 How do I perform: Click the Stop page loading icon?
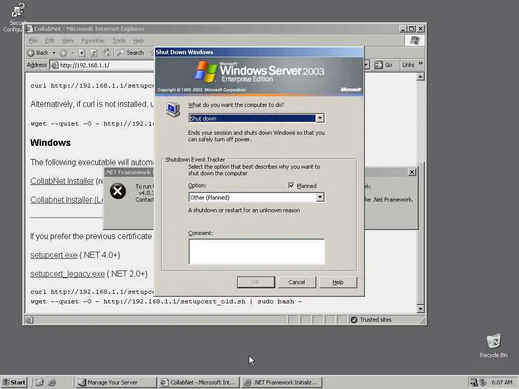point(82,53)
